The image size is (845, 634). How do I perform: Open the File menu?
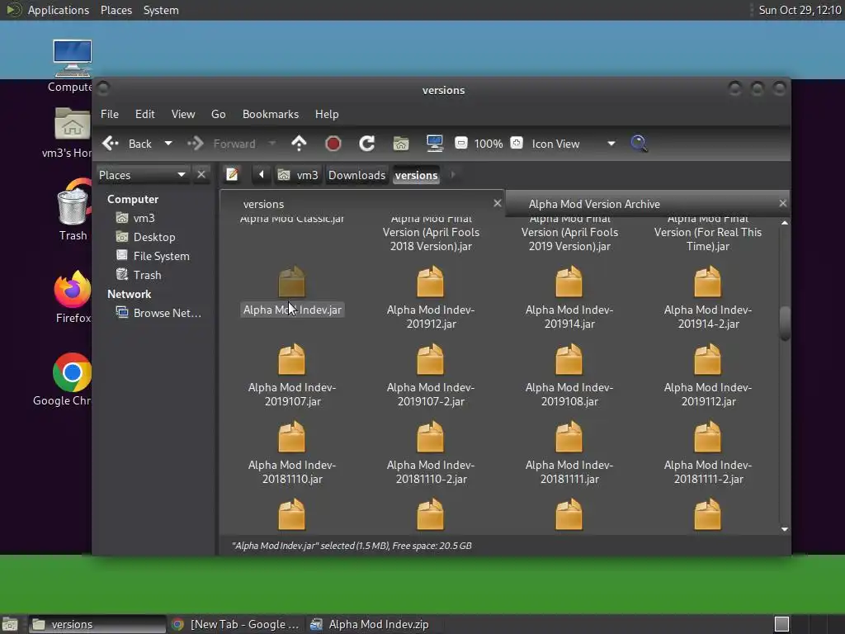pos(110,114)
